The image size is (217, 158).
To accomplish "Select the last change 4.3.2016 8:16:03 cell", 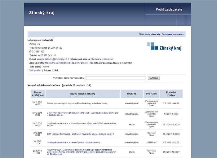I will tap(171, 114).
